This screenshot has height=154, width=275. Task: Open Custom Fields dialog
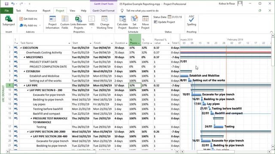click(x=65, y=22)
